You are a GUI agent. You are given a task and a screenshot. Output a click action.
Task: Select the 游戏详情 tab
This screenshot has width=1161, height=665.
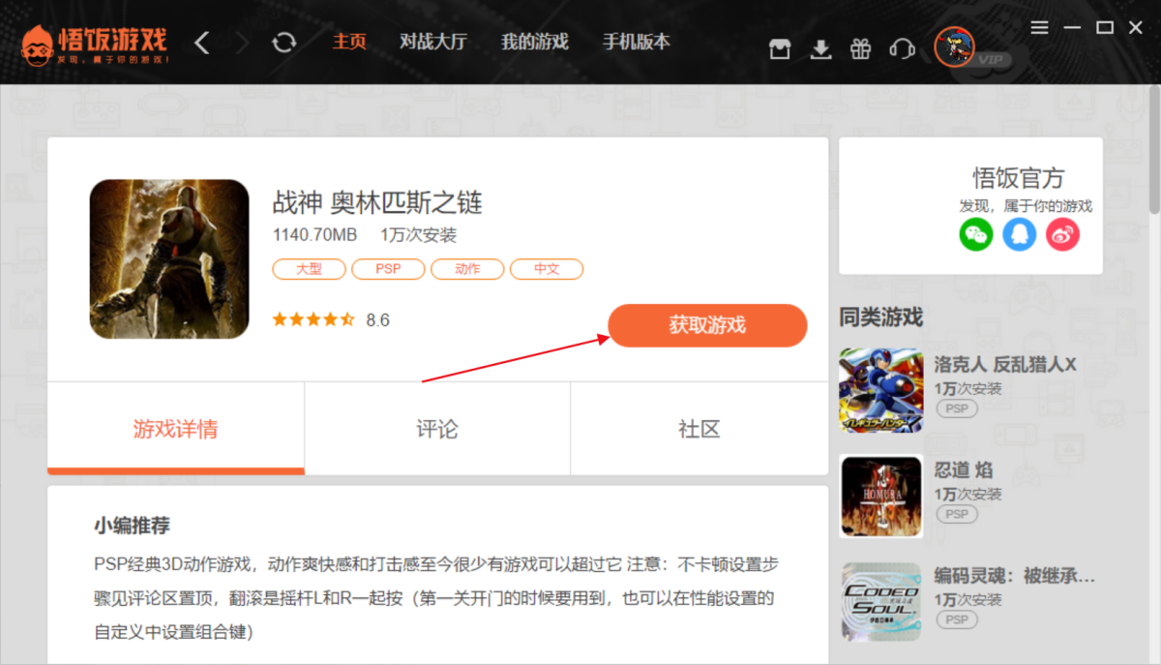pyautogui.click(x=176, y=429)
